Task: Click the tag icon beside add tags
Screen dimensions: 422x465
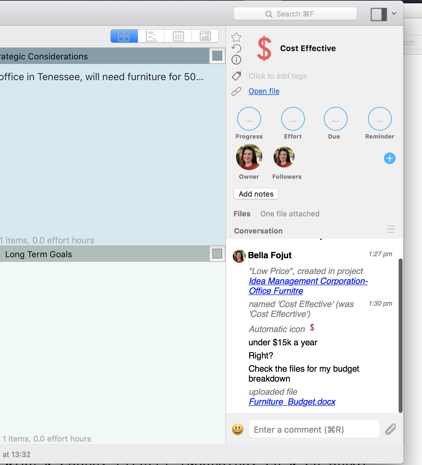Action: tap(236, 76)
